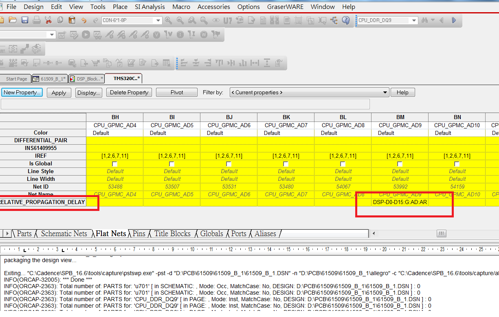Click the Open folder icon
The image size is (499, 317).
13,20
